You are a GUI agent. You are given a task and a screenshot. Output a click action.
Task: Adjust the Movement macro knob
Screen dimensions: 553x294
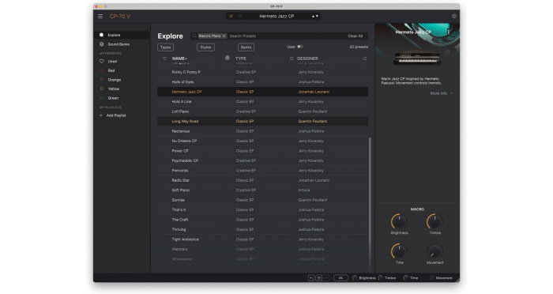click(x=434, y=251)
